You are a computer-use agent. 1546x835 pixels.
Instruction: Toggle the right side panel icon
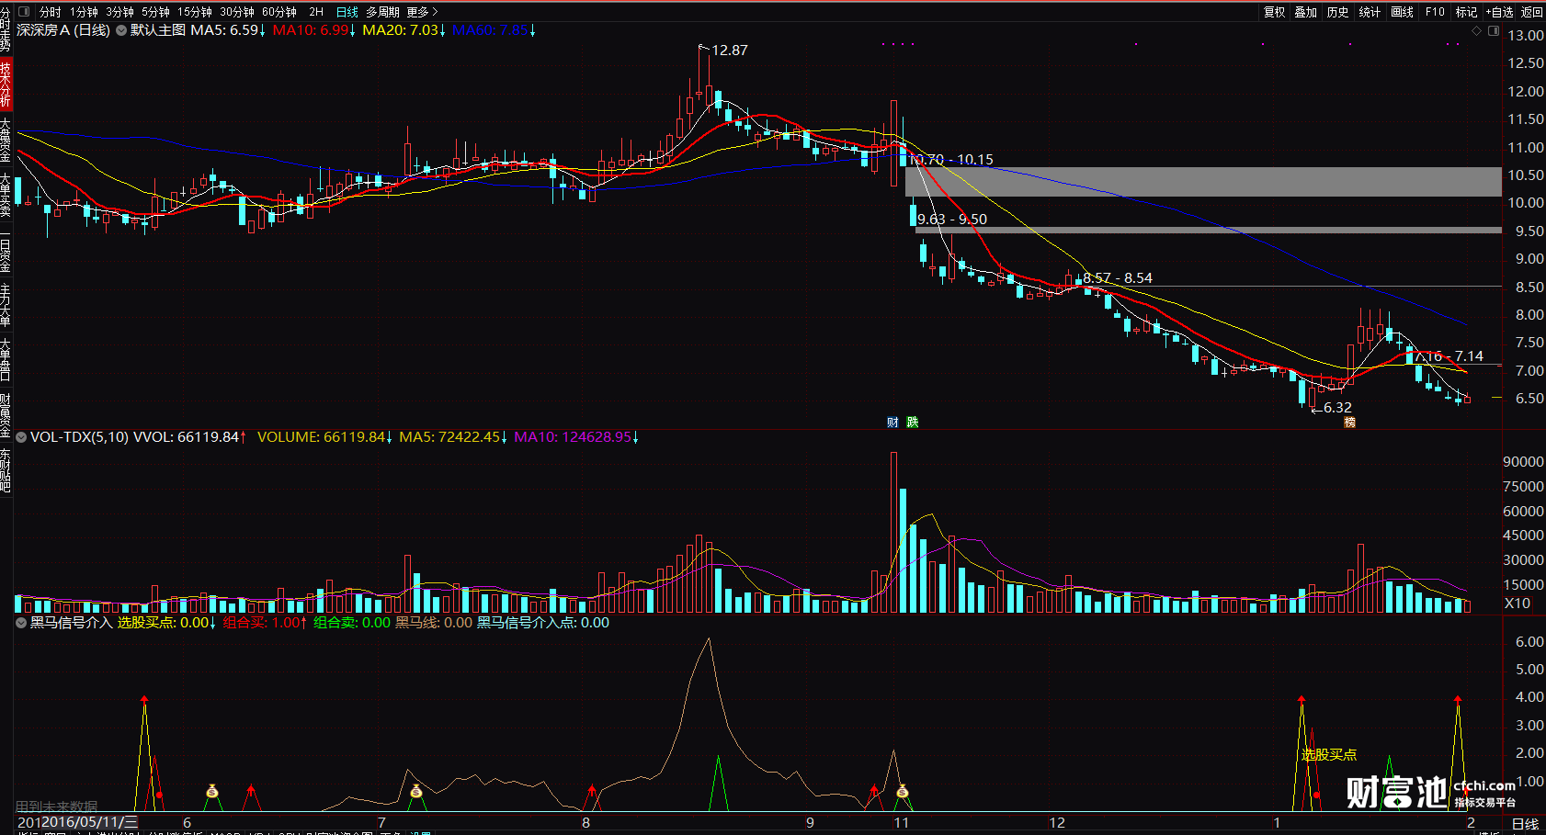[x=1494, y=31]
